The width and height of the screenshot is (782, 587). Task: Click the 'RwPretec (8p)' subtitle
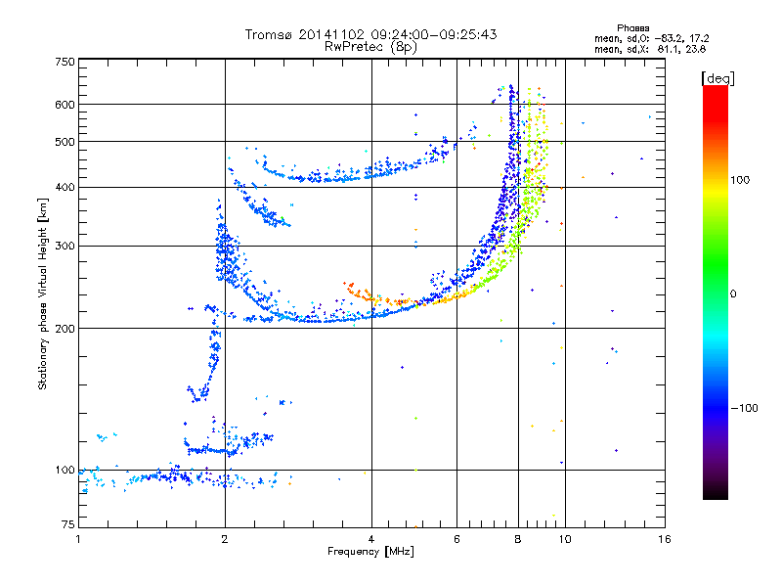pos(370,47)
